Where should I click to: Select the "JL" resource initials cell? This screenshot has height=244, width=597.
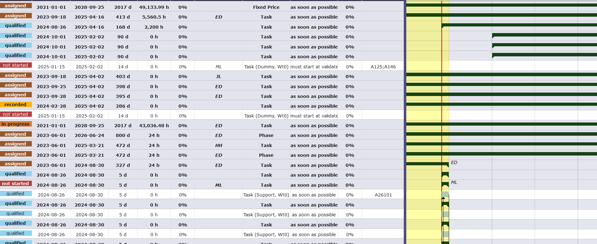(x=218, y=77)
